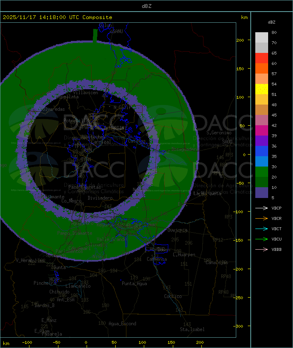Image resolution: width=293 pixels, height=348 pixels.
Task: Click the 100 tick on the bottom axis
Action: (x=143, y=343)
